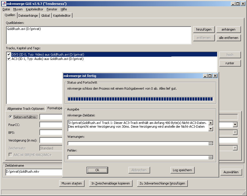The width and height of the screenshot is (247, 196).
Task: Click the main window resize grip
Action: coord(244,193)
